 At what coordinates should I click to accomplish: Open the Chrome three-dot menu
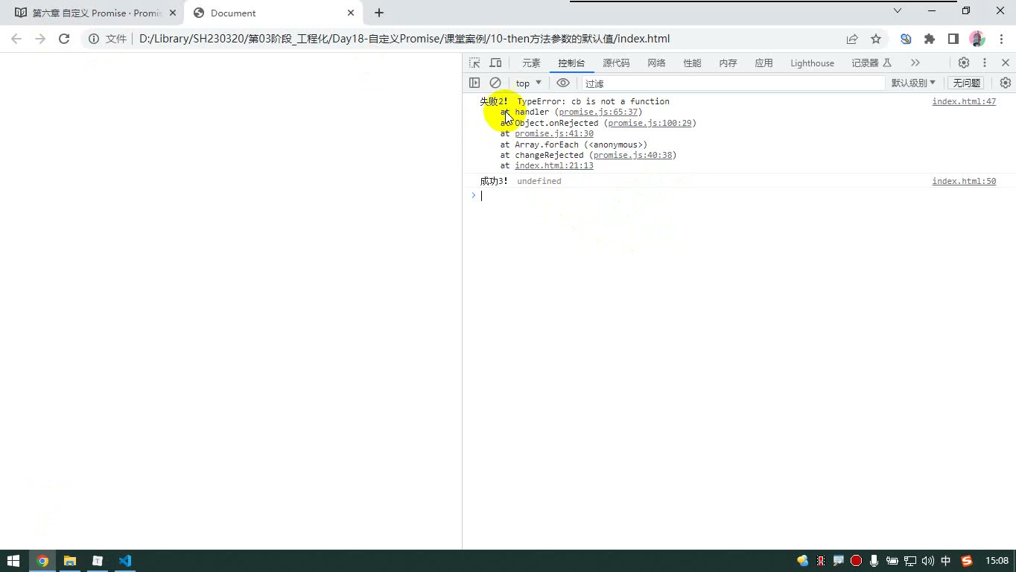coord(1000,39)
